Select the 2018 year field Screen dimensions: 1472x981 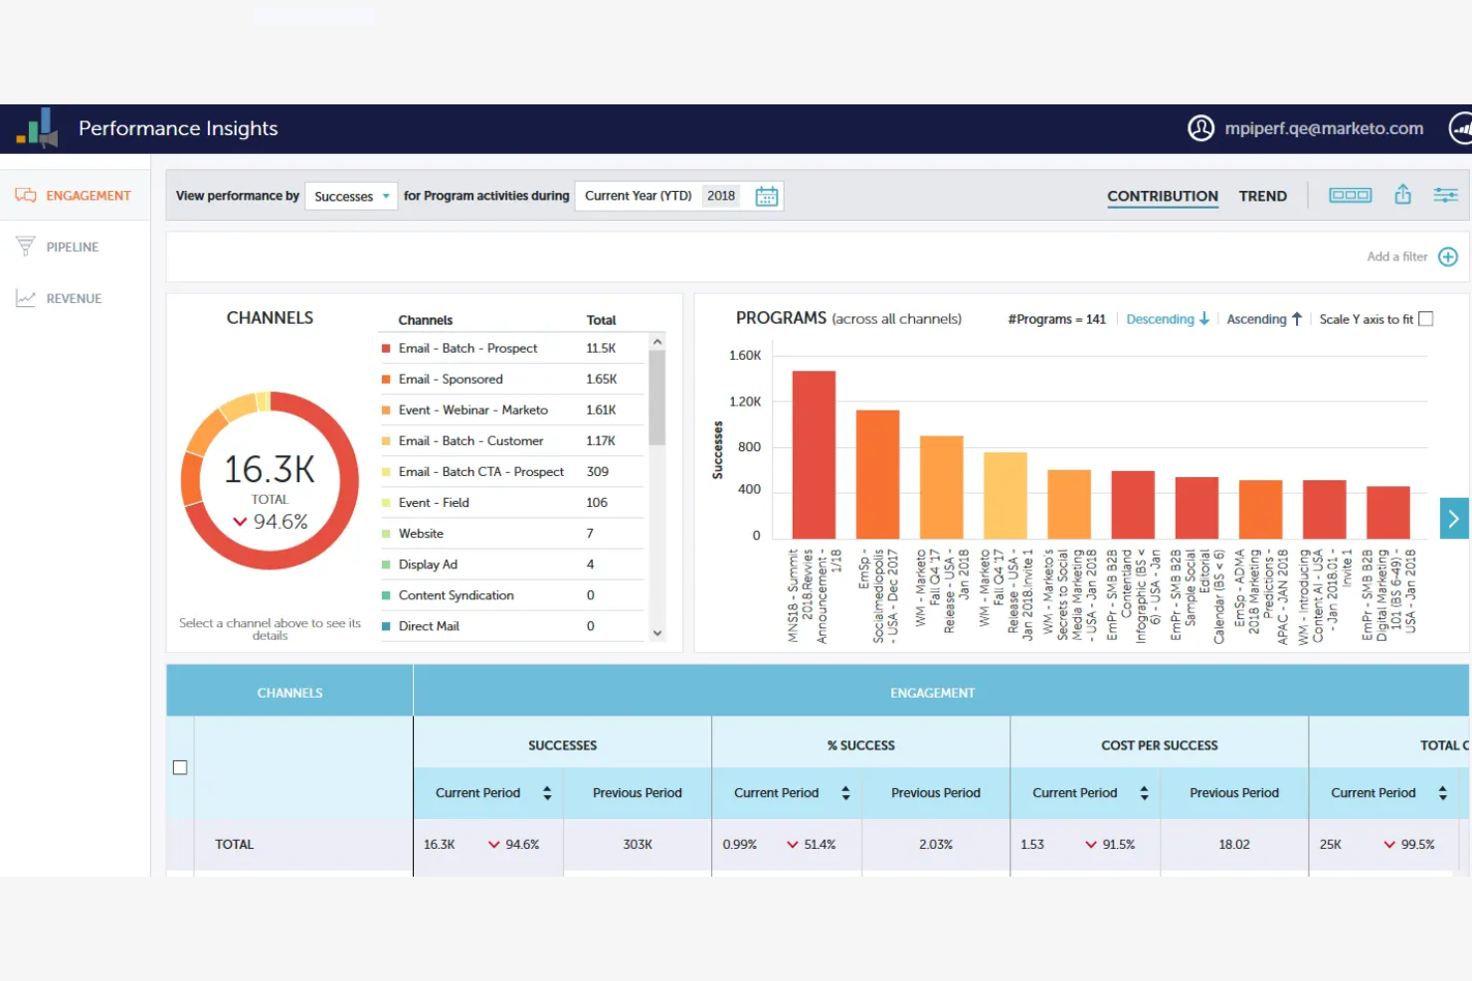721,196
